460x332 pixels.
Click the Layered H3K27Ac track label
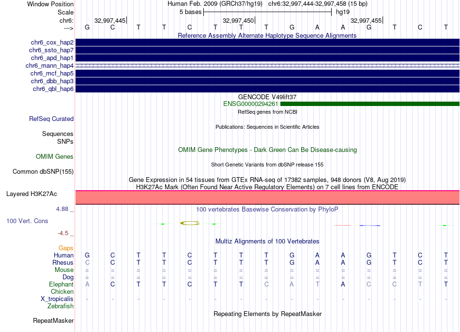click(31, 194)
